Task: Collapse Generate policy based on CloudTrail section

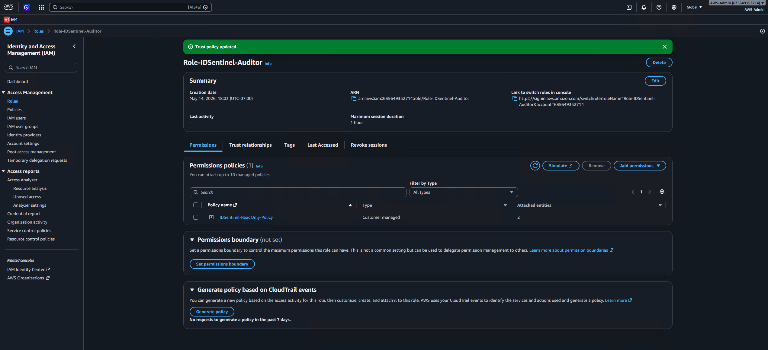Action: (192, 290)
